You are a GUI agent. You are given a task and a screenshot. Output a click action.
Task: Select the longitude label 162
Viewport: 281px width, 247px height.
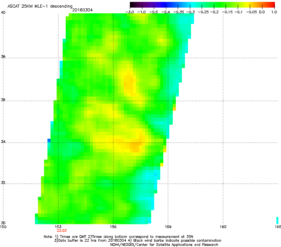point(223,227)
